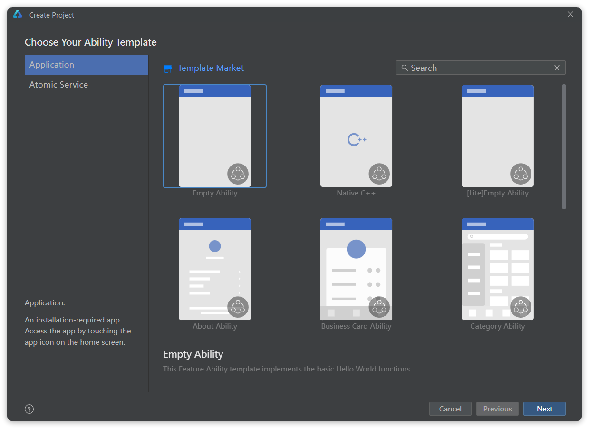Select the Application tab
This screenshot has width=589, height=429.
tap(87, 65)
